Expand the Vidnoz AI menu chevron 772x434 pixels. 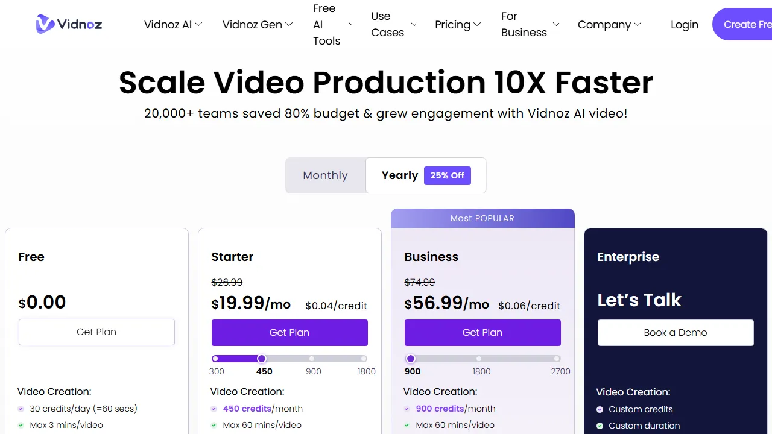click(x=198, y=24)
